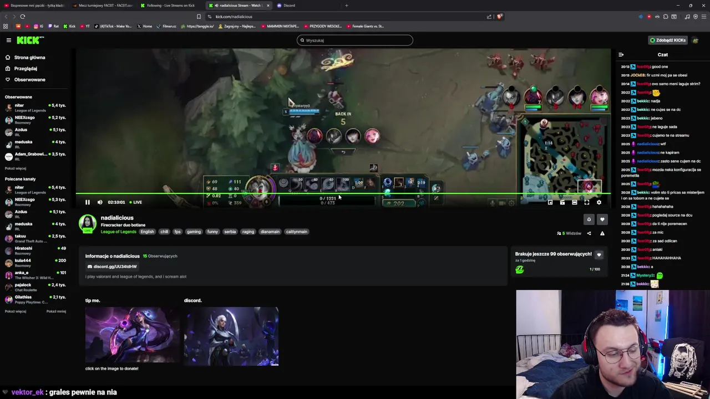Click the follower goal heart icon

pos(599,255)
